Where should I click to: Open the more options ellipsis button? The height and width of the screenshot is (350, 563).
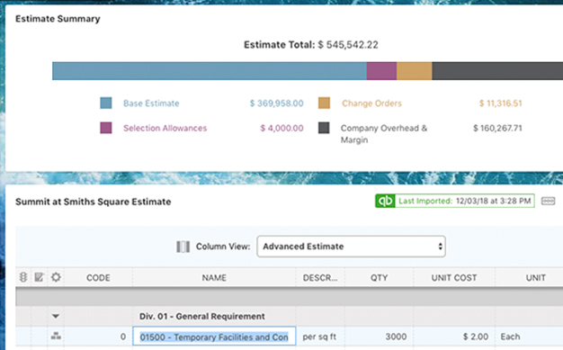(548, 201)
